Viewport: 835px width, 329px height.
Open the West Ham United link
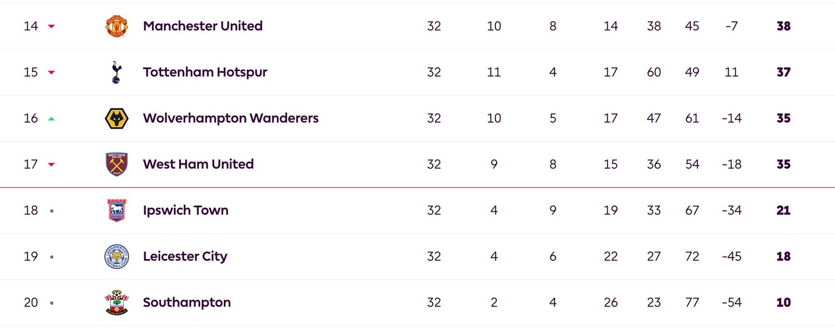(198, 164)
